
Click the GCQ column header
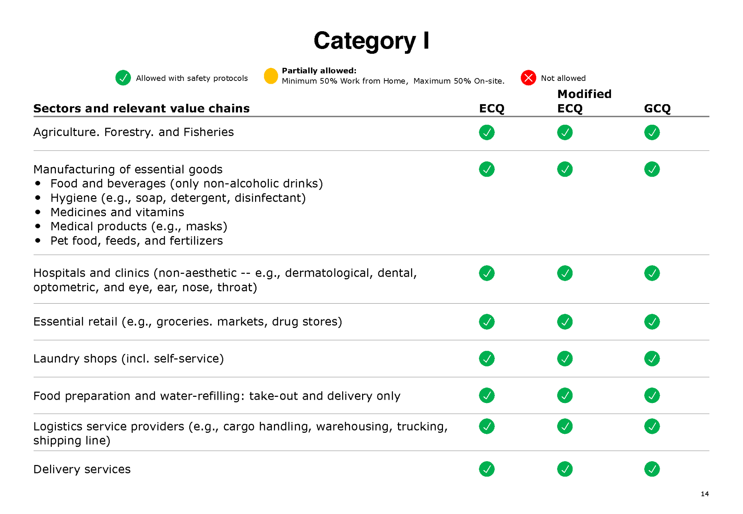(657, 108)
